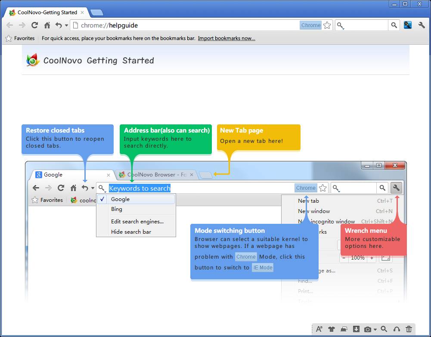Open the font size tool in the bottom toolbar
Image resolution: width=431 pixels, height=337 pixels.
point(319,329)
